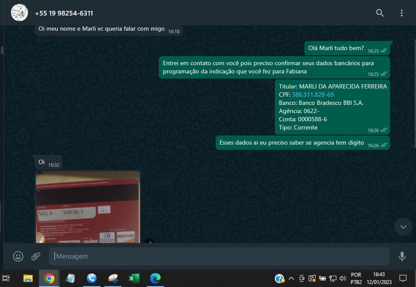This screenshot has height=287, width=416.
Task: Open Task View on the taskbar
Action: point(6,278)
